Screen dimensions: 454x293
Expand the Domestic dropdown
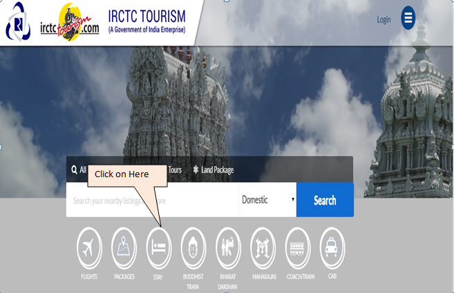pyautogui.click(x=267, y=200)
